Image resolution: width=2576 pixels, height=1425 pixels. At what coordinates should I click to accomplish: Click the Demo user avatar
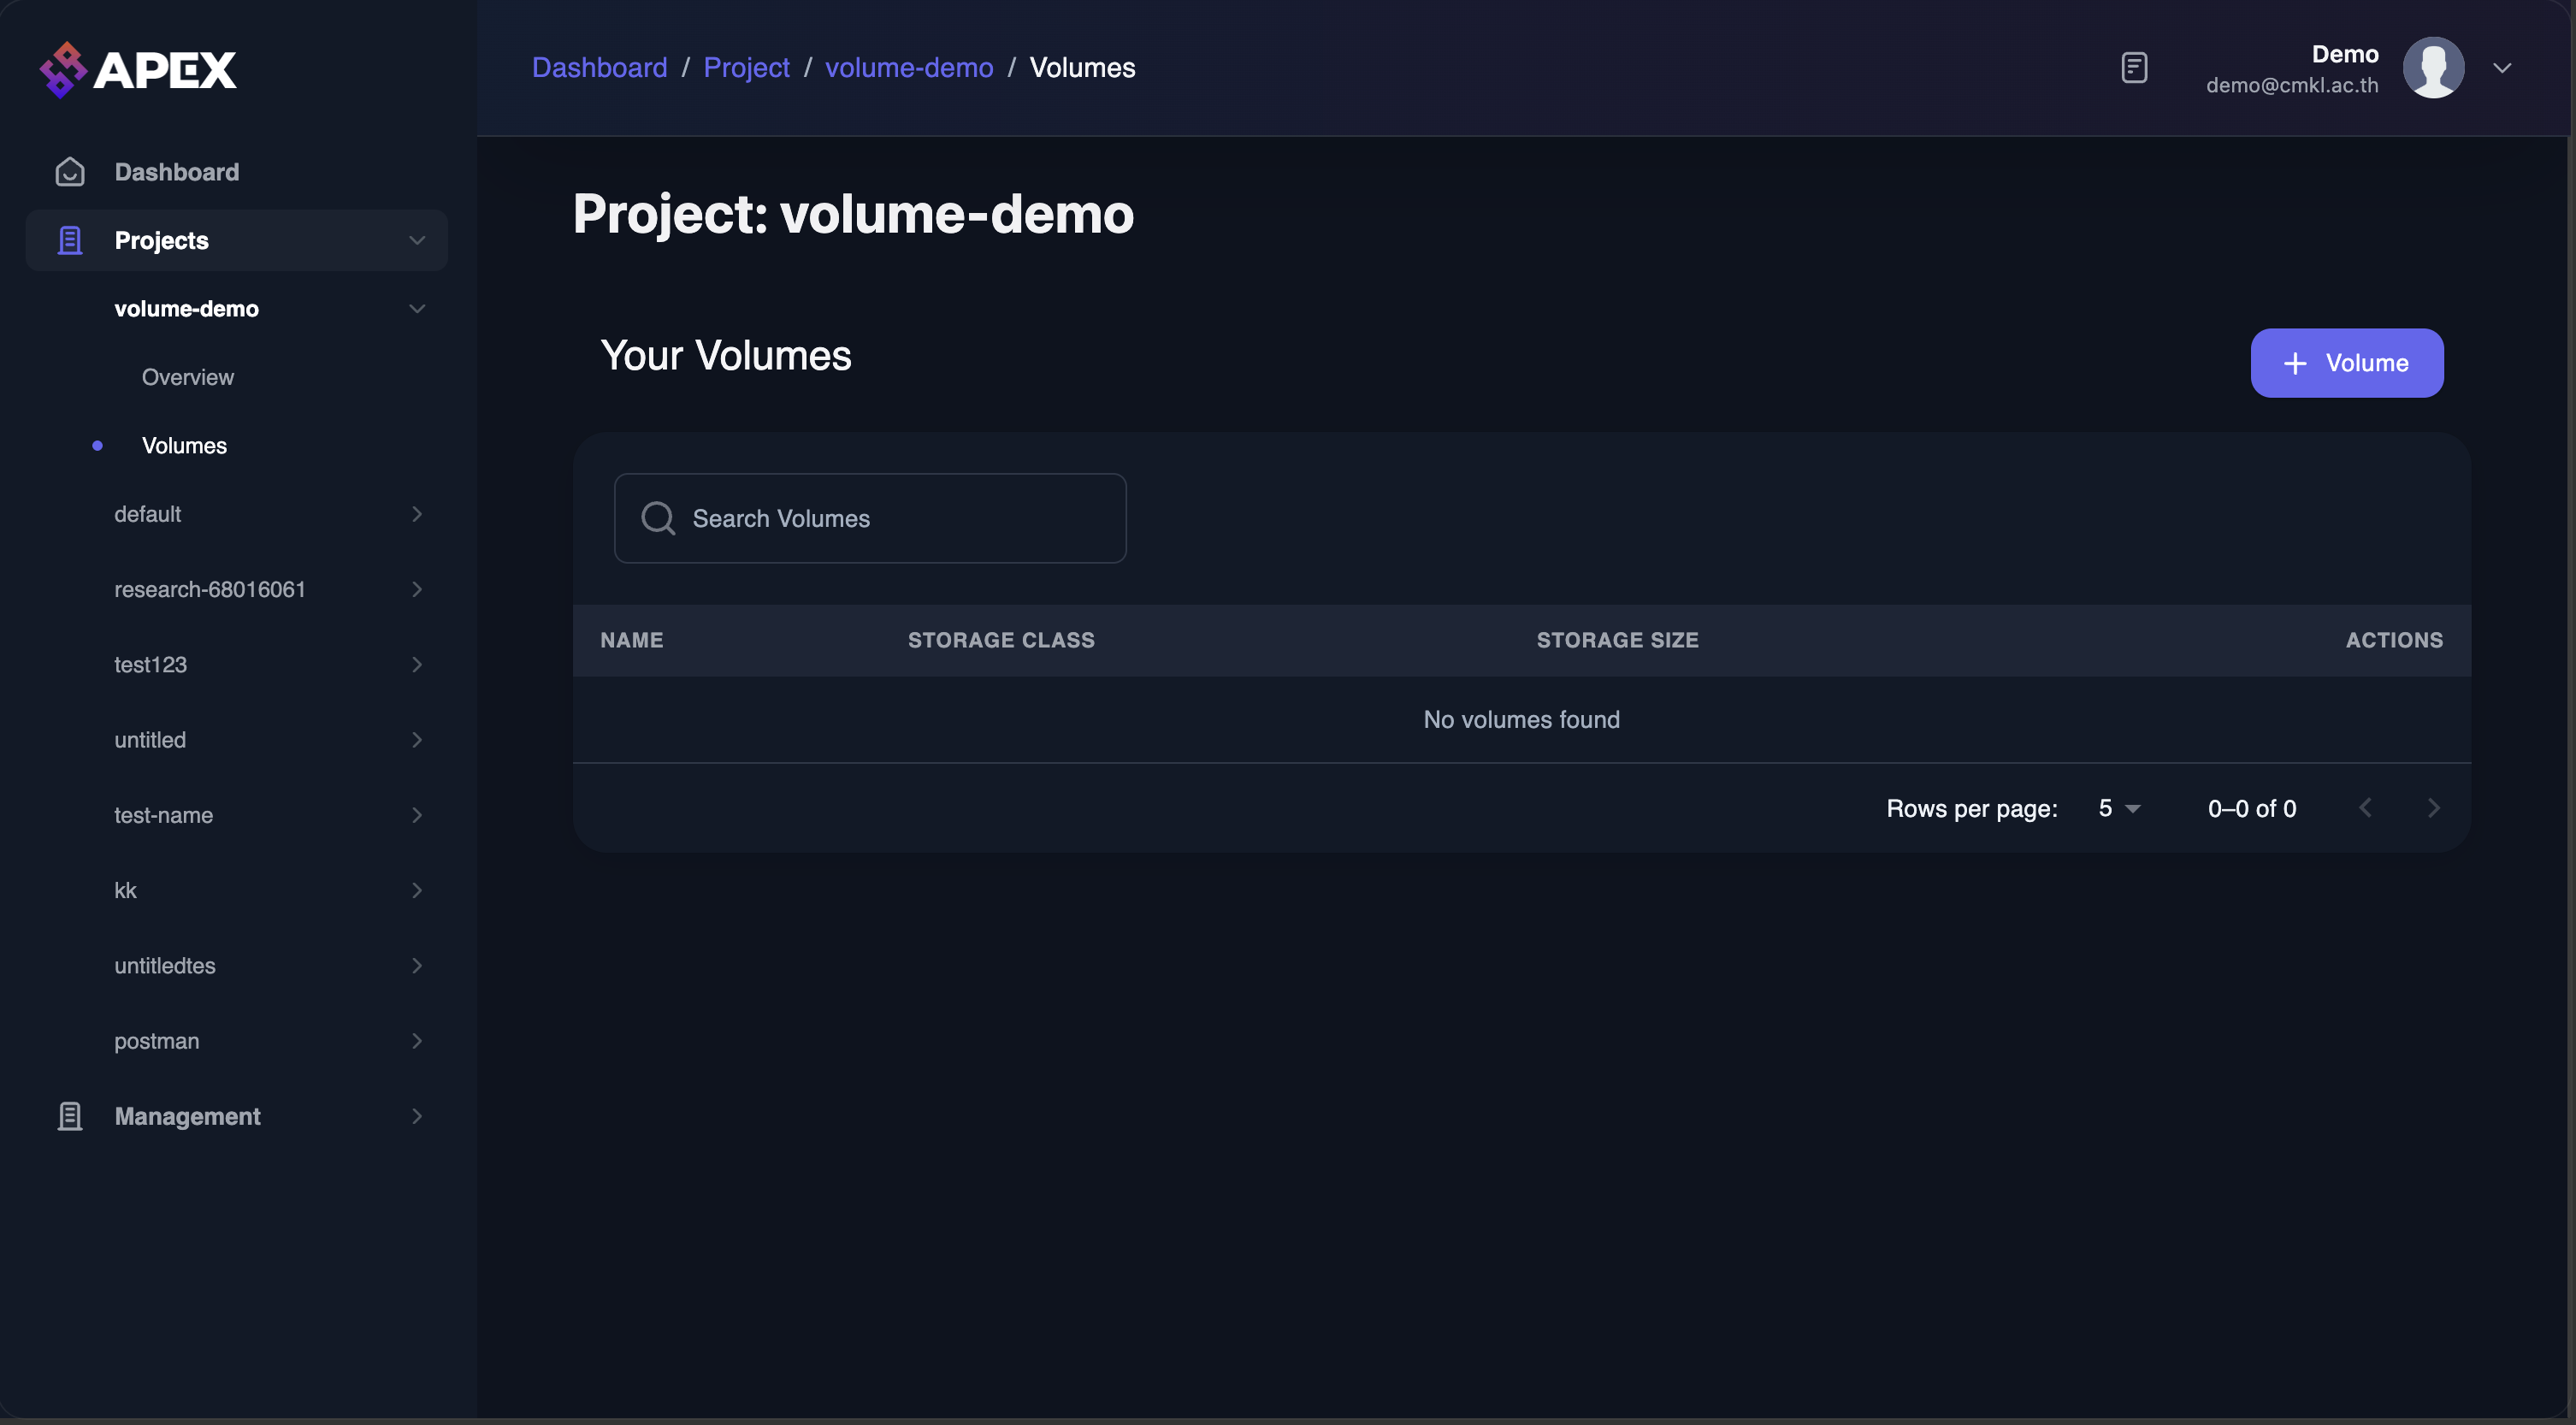(x=2433, y=68)
